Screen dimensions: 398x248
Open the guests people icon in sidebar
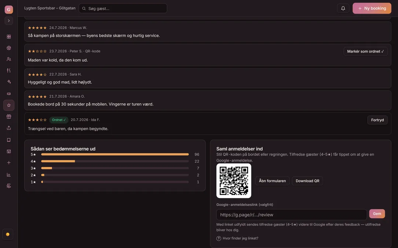(x=9, y=59)
